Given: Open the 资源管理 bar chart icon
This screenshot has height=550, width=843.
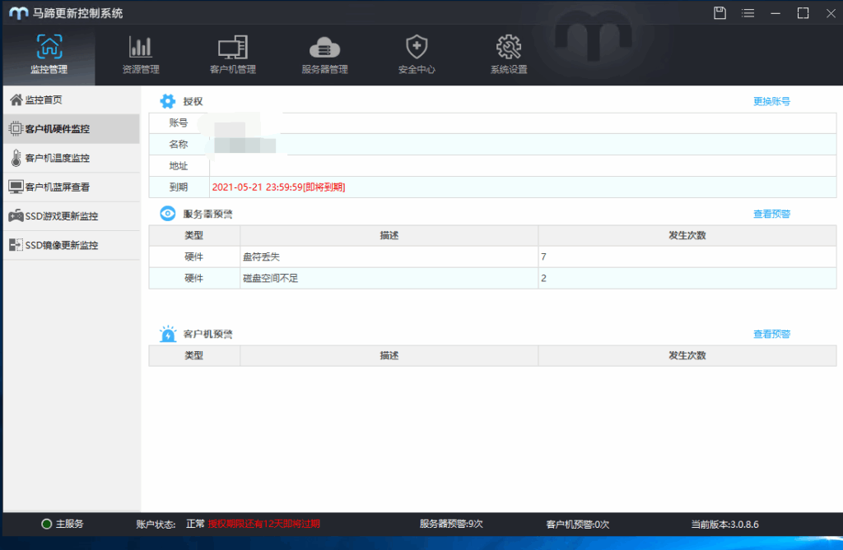Looking at the screenshot, I should point(140,54).
